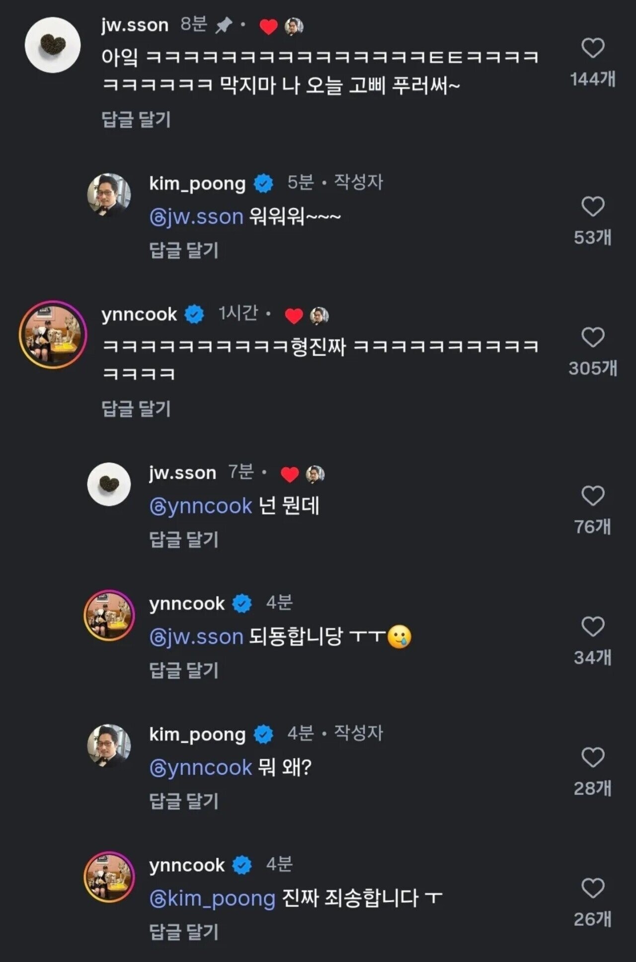Image resolution: width=636 pixels, height=962 pixels.
Task: Open the @kim_poong mention in ynncook's last reply
Action: (x=212, y=899)
